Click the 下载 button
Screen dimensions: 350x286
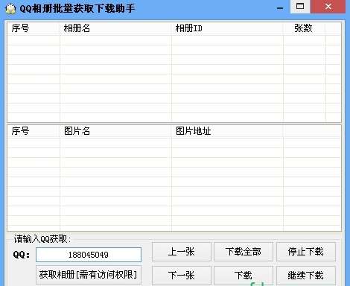tap(244, 276)
